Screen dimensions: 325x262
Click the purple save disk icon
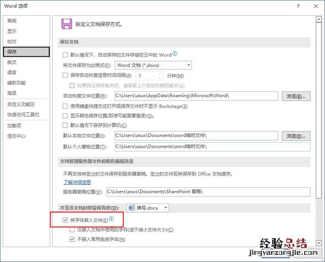click(x=67, y=24)
